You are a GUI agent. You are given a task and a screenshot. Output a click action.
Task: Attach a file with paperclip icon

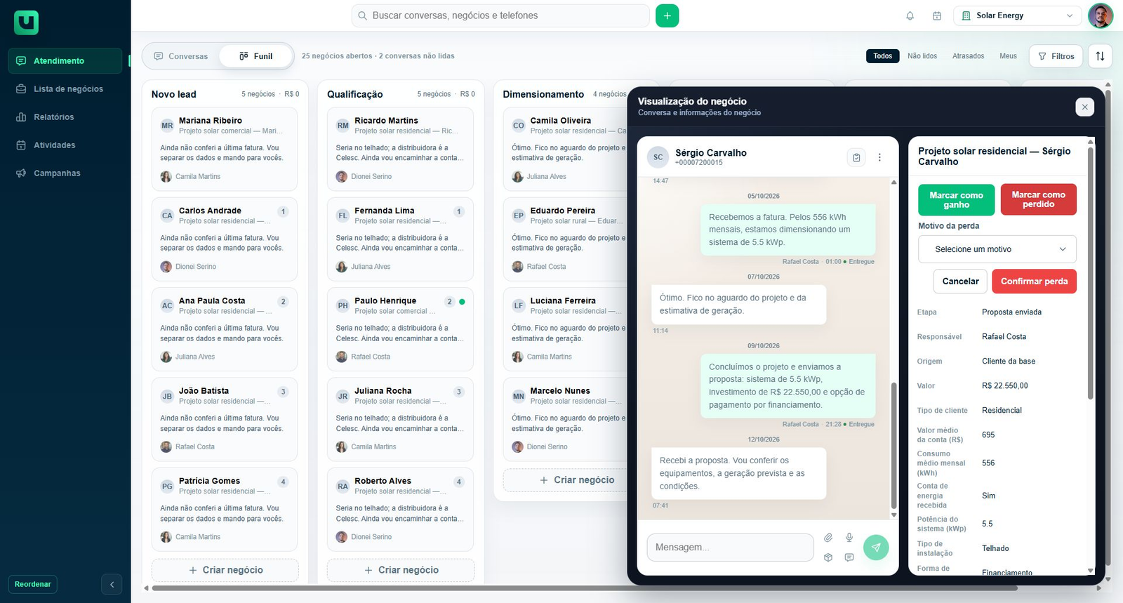click(x=828, y=538)
